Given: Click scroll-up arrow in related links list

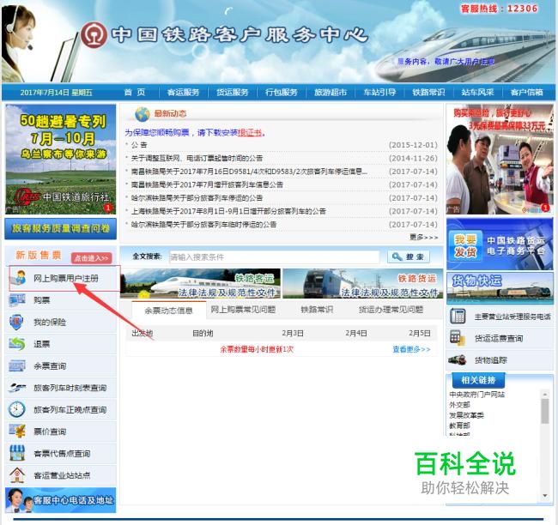Looking at the screenshot, I should [x=545, y=394].
